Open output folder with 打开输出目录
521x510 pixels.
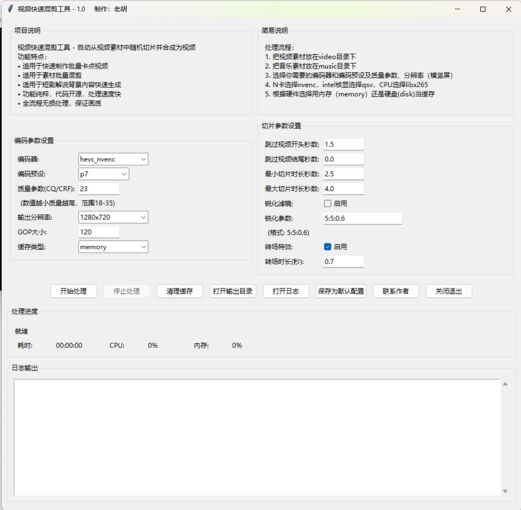point(232,291)
